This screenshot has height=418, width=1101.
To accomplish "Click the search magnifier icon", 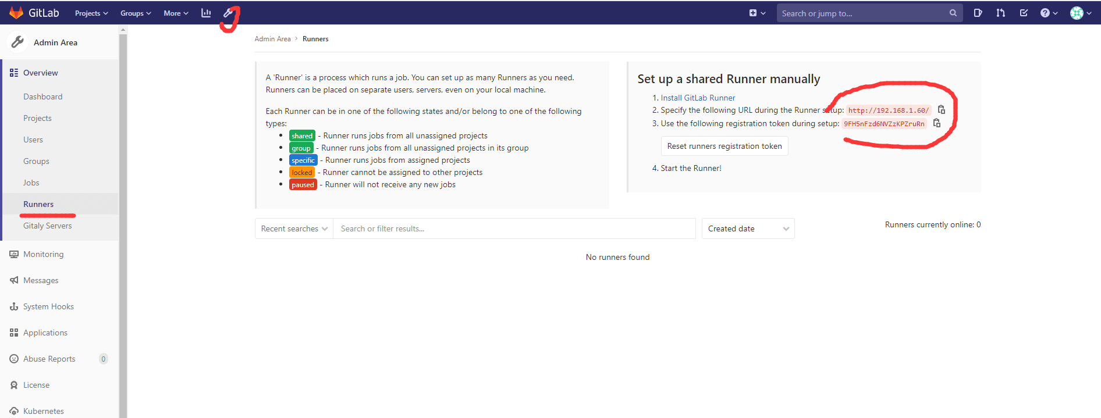I will point(953,13).
